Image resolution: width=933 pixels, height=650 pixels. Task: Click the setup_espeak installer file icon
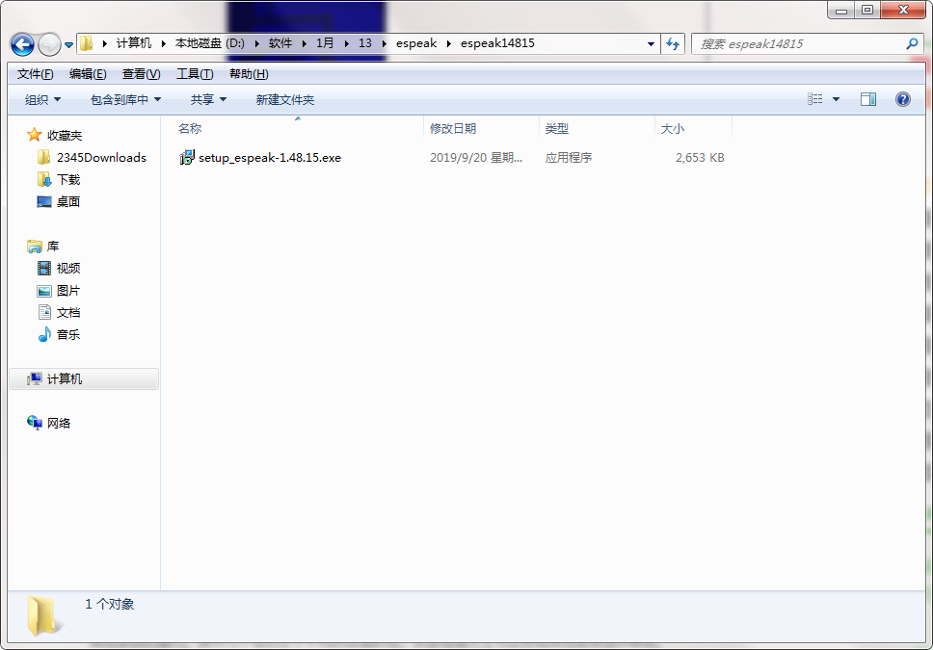coord(187,158)
